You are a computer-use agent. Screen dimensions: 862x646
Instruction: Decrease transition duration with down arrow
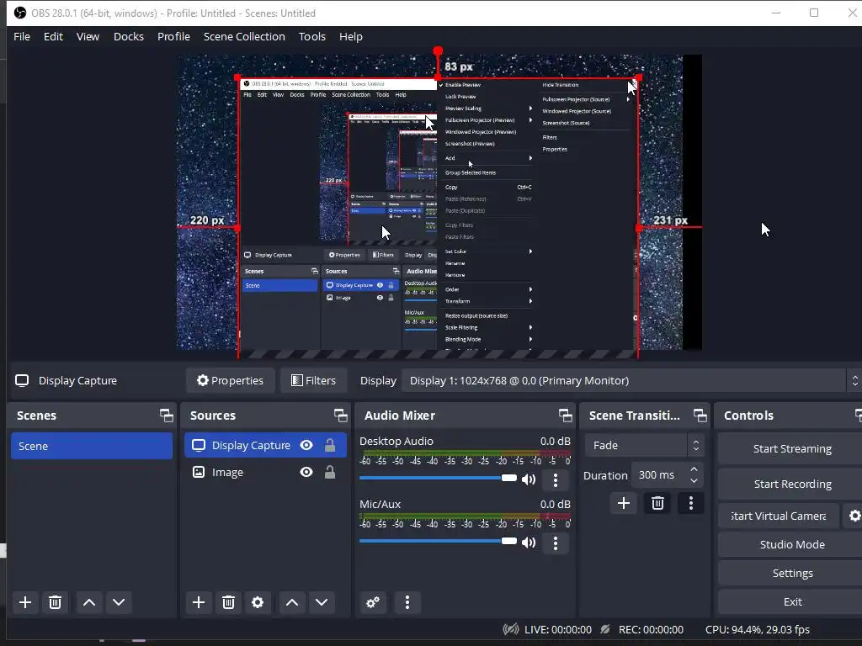(x=694, y=480)
